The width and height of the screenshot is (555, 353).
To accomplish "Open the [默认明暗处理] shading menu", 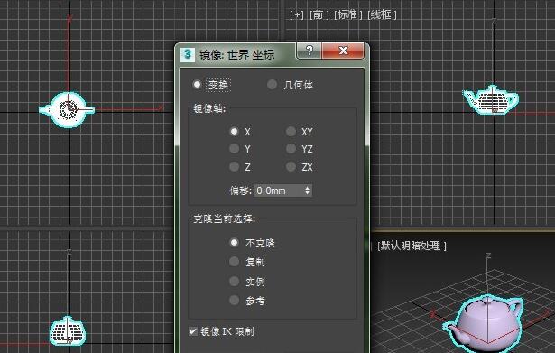I will point(412,246).
